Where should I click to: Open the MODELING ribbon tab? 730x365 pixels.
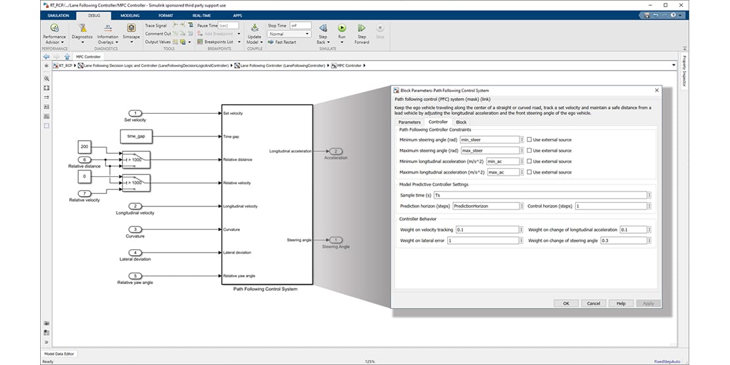(130, 14)
